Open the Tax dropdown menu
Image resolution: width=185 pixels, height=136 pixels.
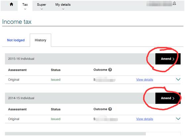(x=25, y=6)
